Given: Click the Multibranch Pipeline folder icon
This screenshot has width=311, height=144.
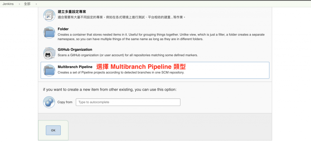Looking at the screenshot, I should coord(49,70).
